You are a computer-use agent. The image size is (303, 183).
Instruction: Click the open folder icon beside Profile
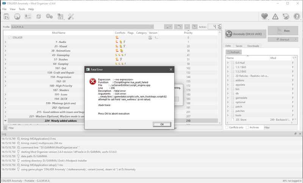[x=178, y=27]
